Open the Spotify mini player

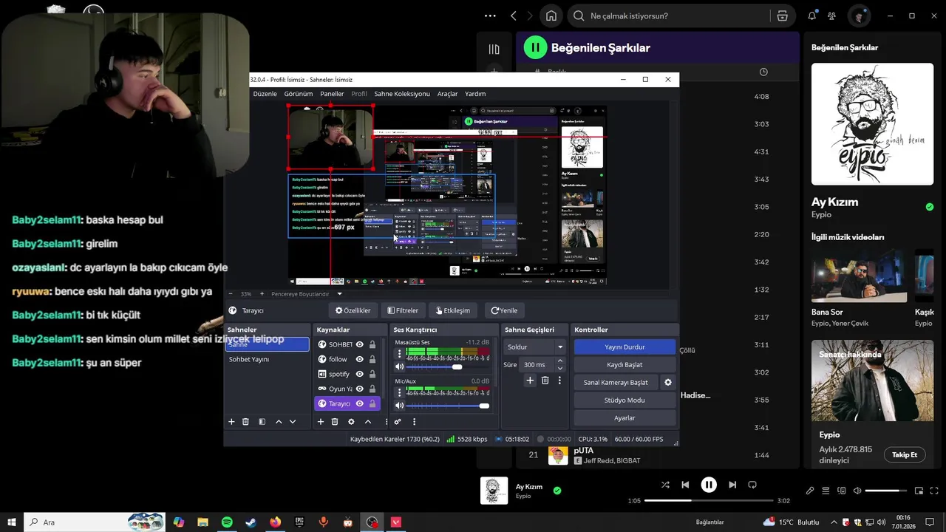click(919, 491)
